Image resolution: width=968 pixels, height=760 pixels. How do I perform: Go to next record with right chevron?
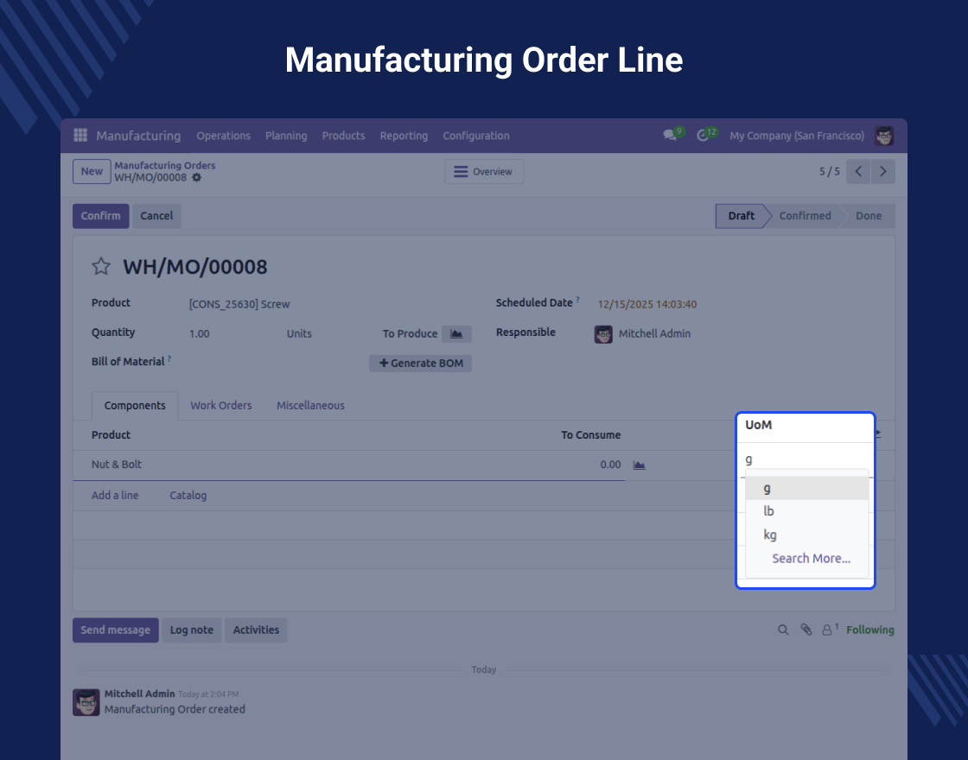point(882,172)
